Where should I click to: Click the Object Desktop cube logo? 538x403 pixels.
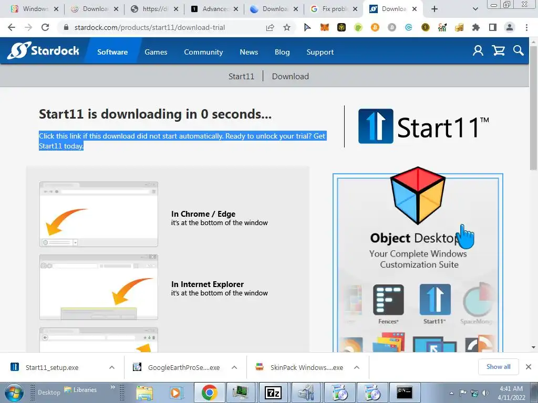coord(418,195)
